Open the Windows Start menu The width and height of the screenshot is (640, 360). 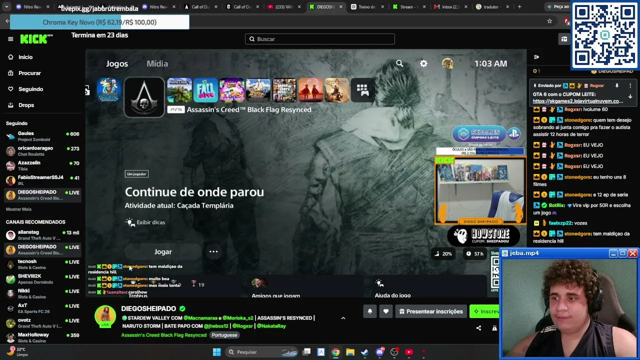(x=217, y=352)
